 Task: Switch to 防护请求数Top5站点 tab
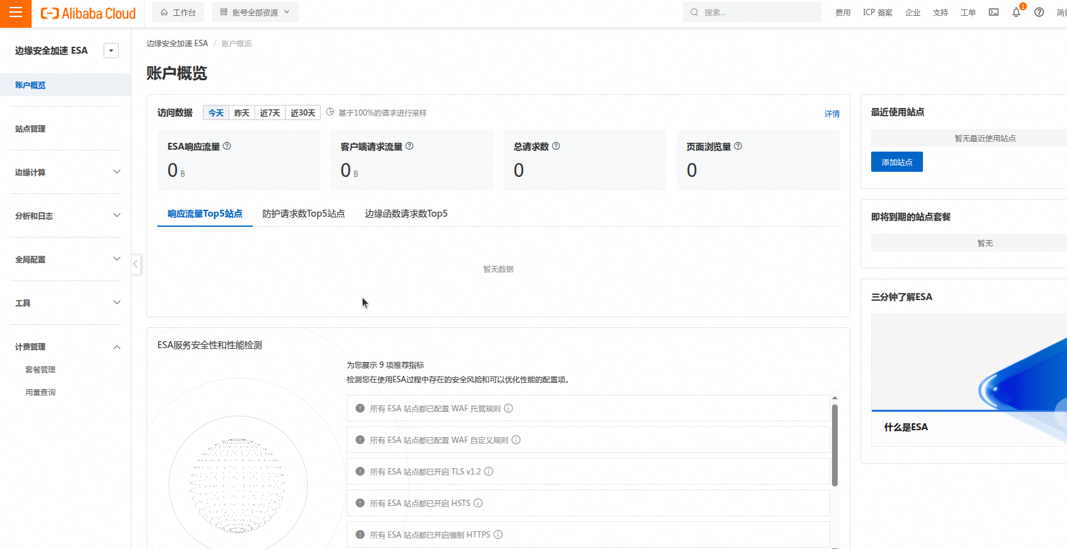(303, 214)
